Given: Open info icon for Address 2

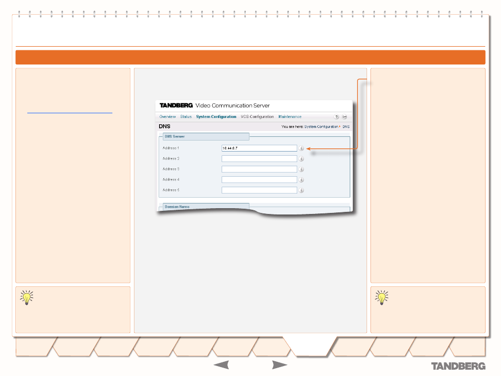Looking at the screenshot, I should pos(301,159).
